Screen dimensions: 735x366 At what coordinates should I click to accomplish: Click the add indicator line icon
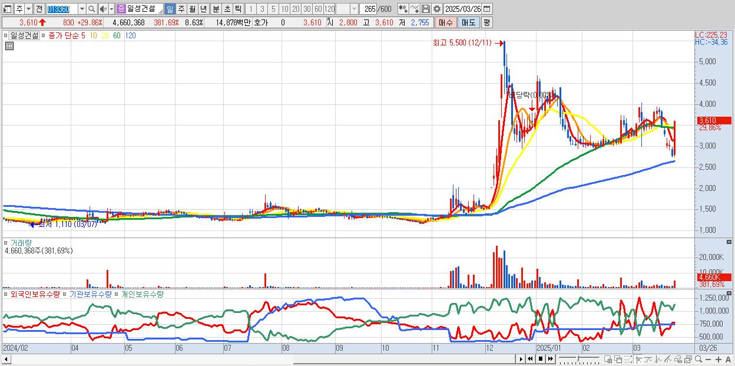point(415,9)
